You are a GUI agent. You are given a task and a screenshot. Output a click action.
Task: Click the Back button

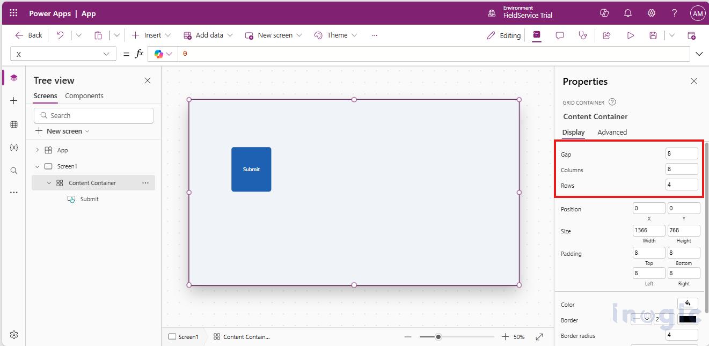point(28,35)
